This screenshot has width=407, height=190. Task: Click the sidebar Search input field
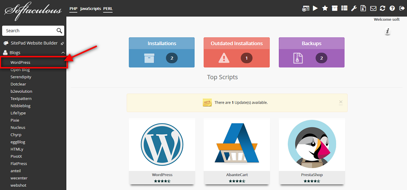click(x=28, y=31)
